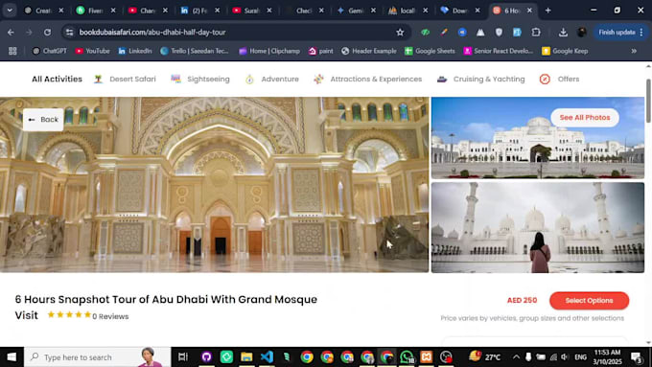Open Task View on the taskbar

tap(182, 357)
